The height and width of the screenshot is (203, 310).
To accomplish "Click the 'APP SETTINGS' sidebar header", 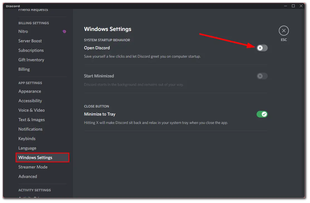I will [x=30, y=83].
